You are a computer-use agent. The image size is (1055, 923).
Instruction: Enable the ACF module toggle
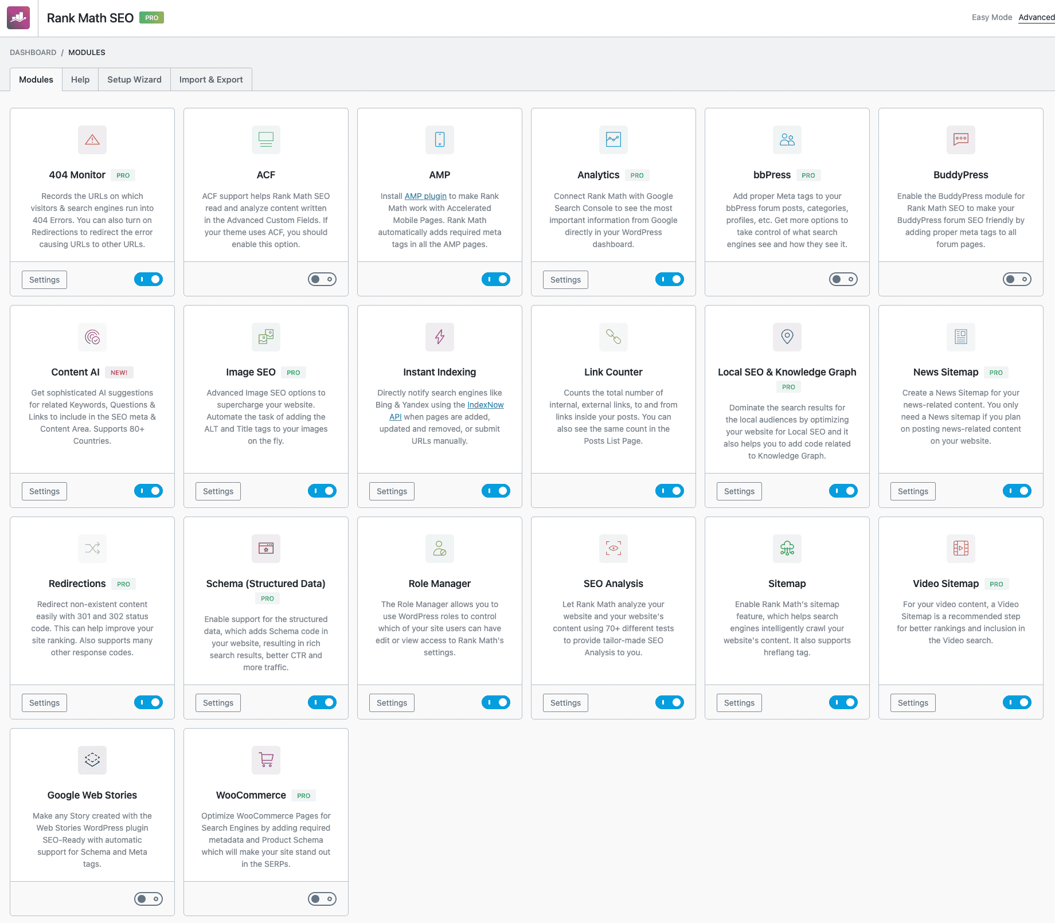click(322, 279)
